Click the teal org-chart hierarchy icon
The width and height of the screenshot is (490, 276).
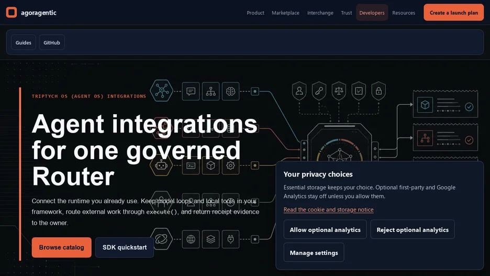tap(210, 91)
